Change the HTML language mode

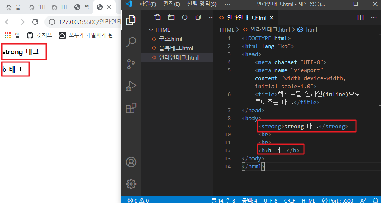tap(309, 200)
